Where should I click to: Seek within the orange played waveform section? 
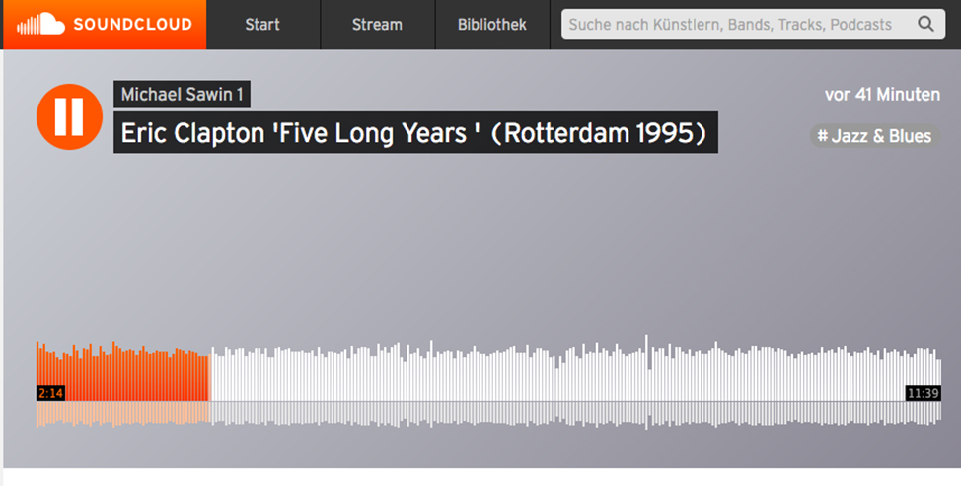[122, 373]
